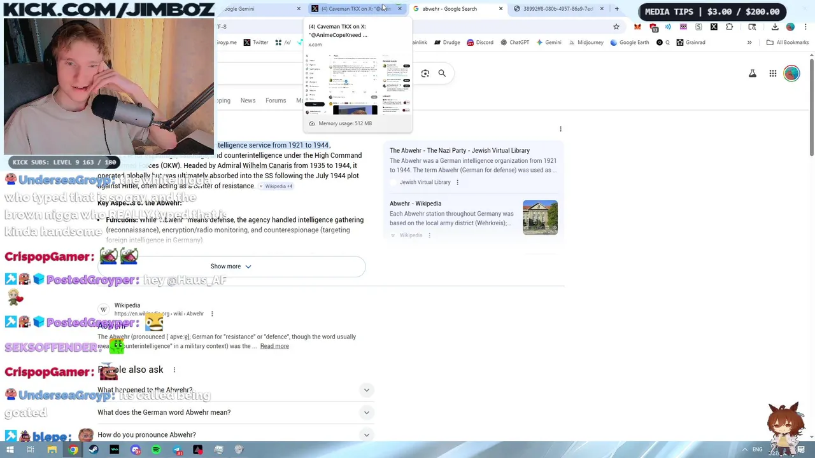Open Windows Task View
The height and width of the screenshot is (458, 815).
point(30,450)
